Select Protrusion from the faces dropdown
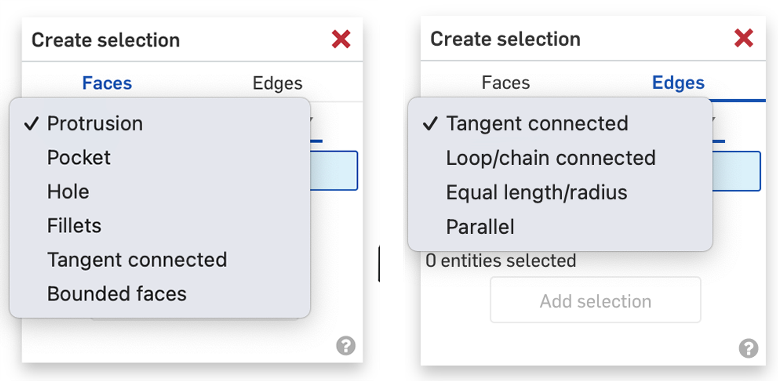The width and height of the screenshot is (778, 381). (95, 123)
